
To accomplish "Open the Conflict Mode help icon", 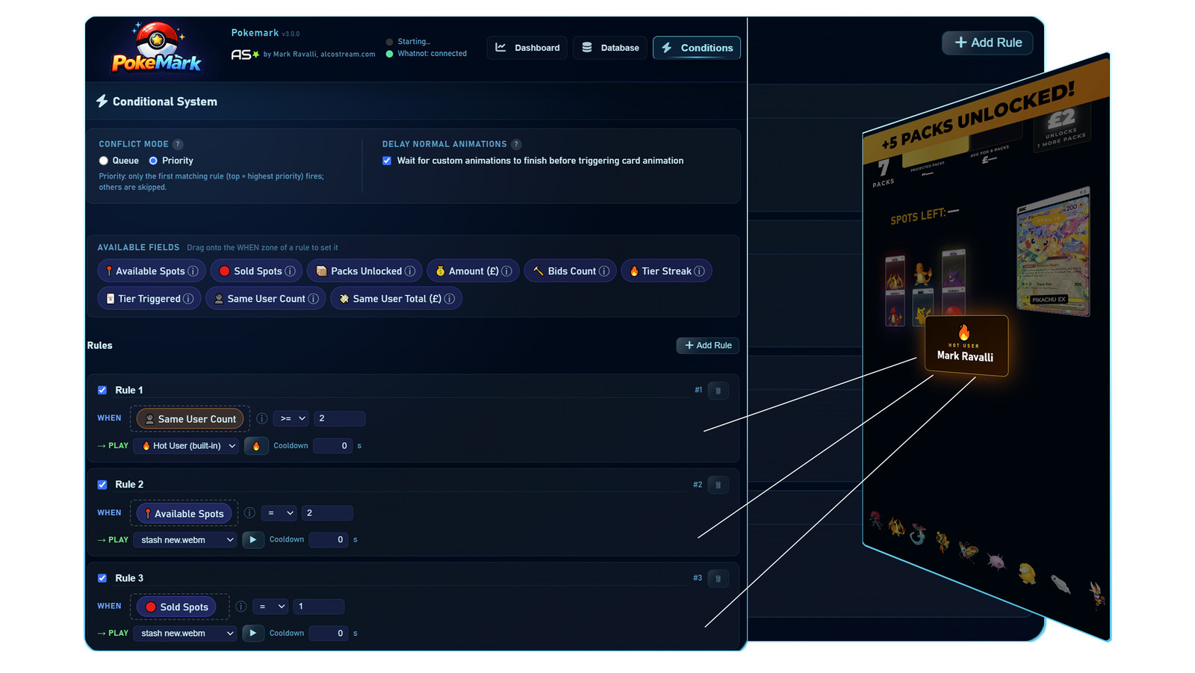I will (178, 144).
